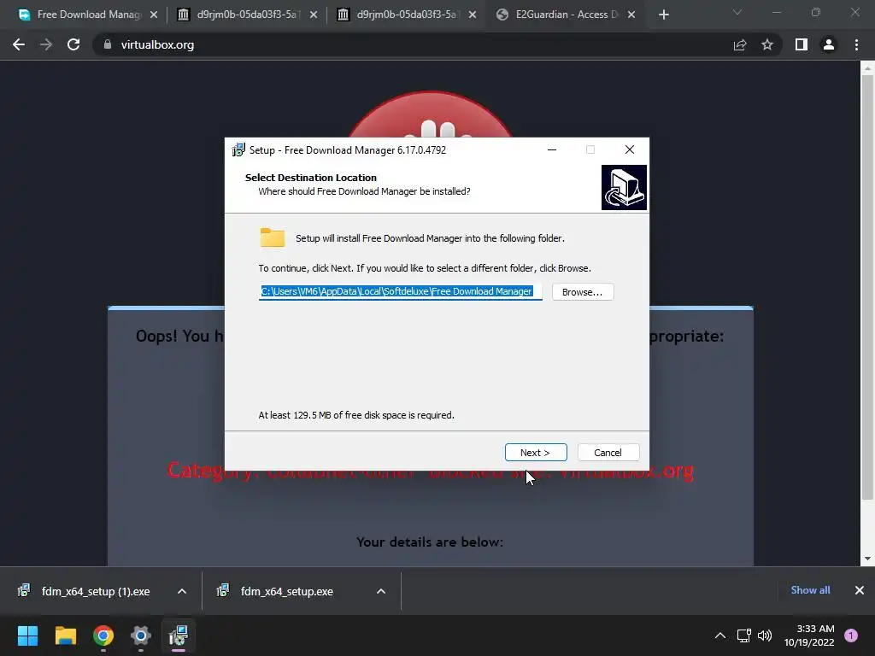Click the page vertical scrollbar

click(867, 287)
